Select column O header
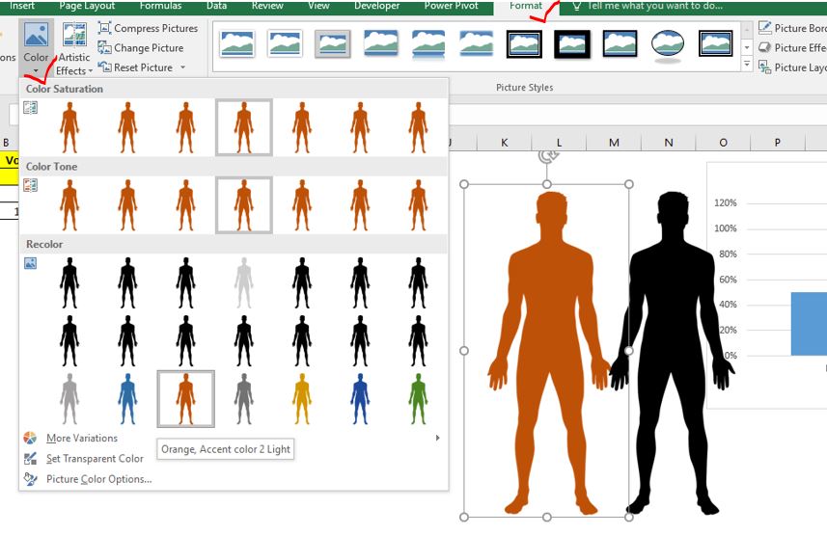 723,143
